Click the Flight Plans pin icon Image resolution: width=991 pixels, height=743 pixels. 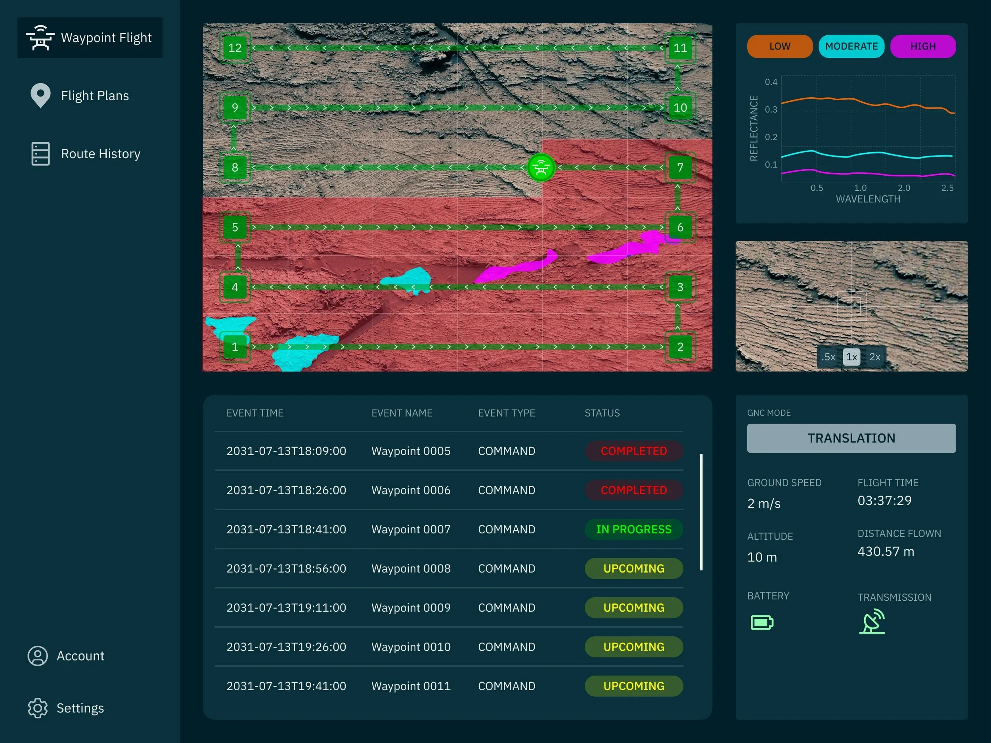coord(40,96)
